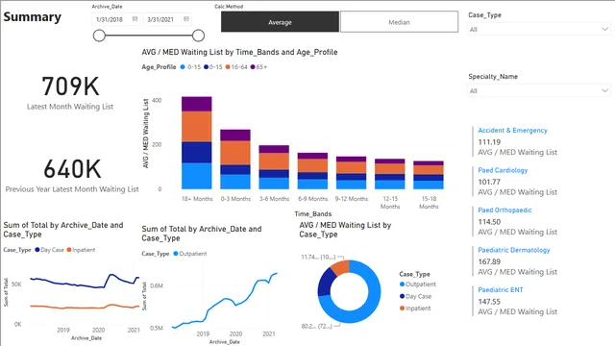
Task: Click Day Case legend in donut chart
Action: (415, 297)
